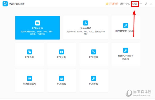
Task: Click the PDF加密 lock icon
Action: click(61, 78)
